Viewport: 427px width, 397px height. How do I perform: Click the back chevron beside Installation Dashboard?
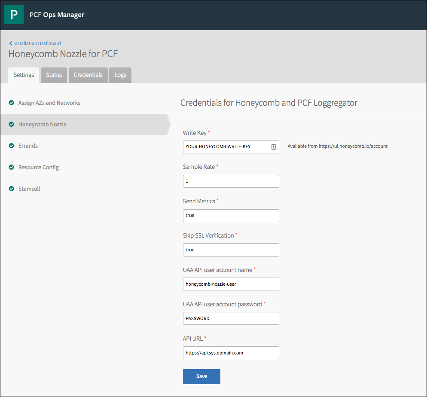click(x=11, y=43)
